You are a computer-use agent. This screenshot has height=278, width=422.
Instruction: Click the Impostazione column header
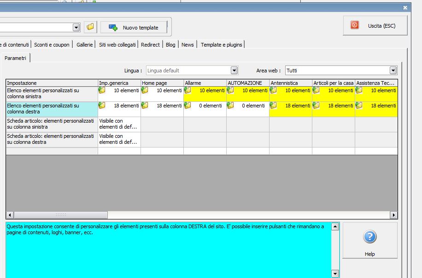point(52,83)
